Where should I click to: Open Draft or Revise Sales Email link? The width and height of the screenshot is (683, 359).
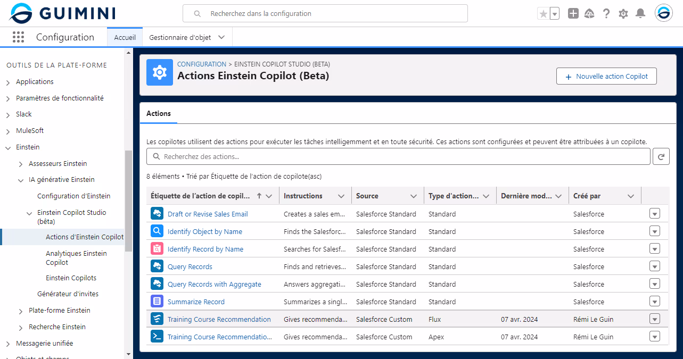[x=208, y=214]
